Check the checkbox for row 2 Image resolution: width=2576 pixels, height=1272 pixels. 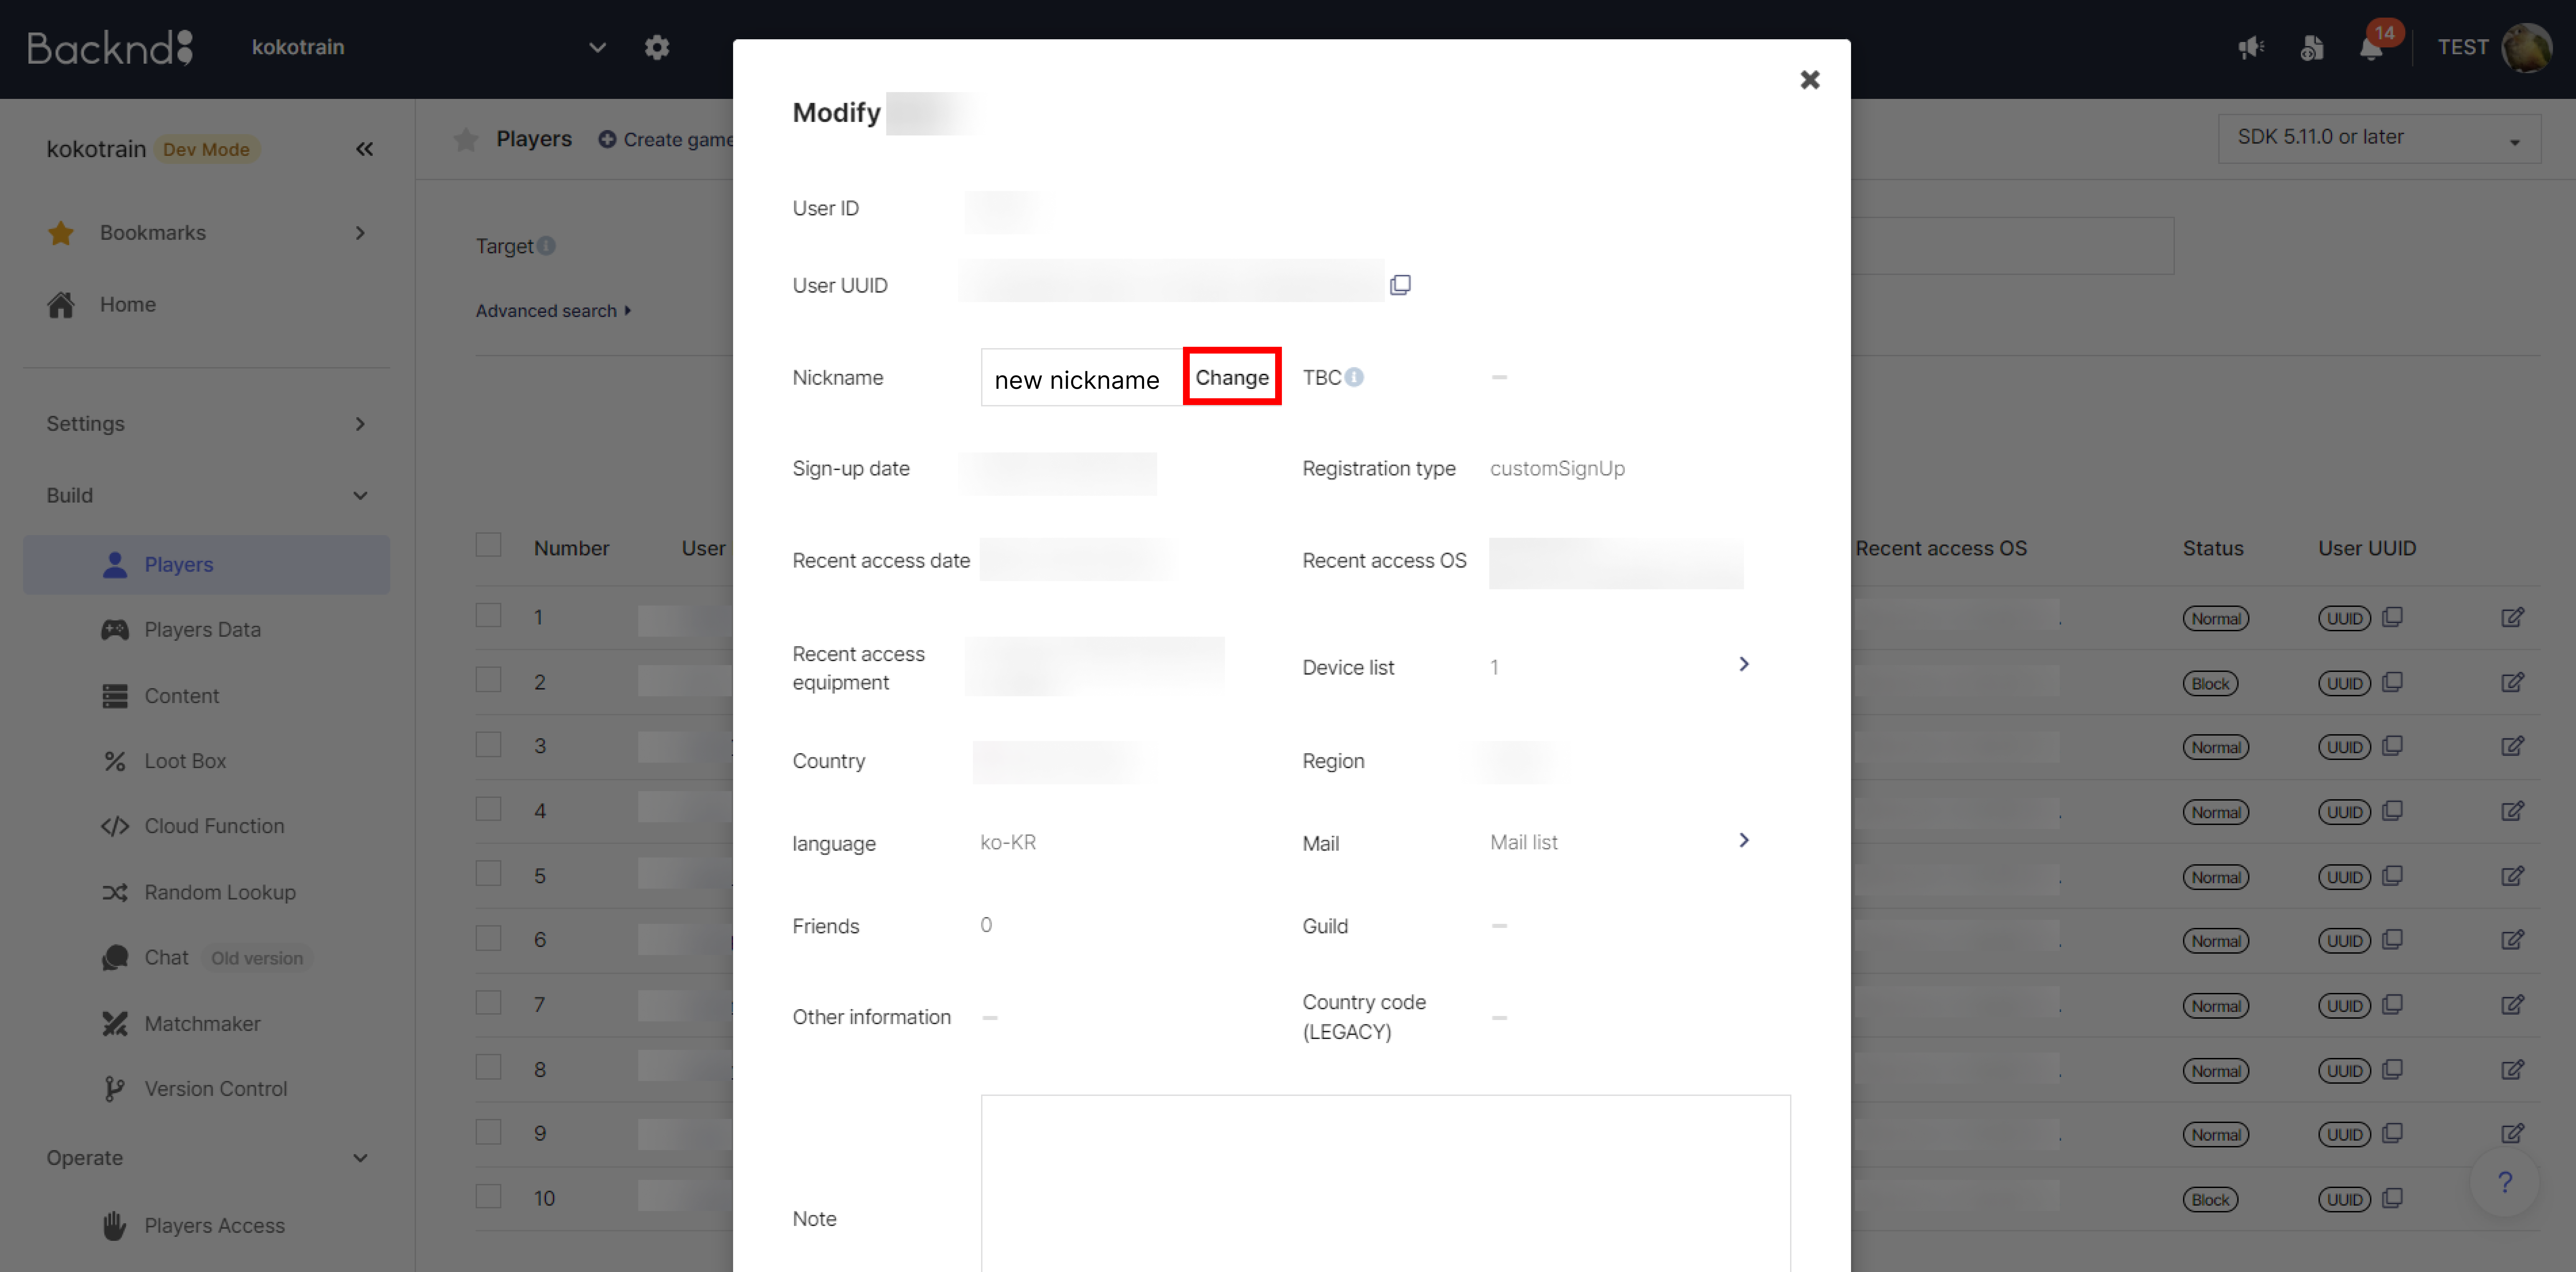click(488, 680)
